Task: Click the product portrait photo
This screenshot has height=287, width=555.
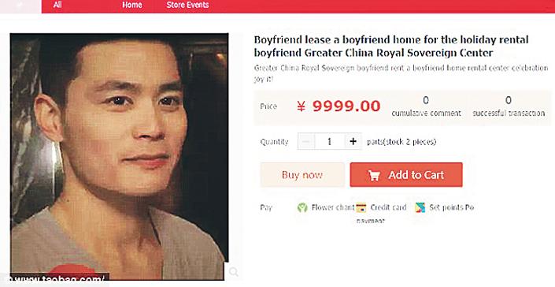Action: [x=120, y=156]
